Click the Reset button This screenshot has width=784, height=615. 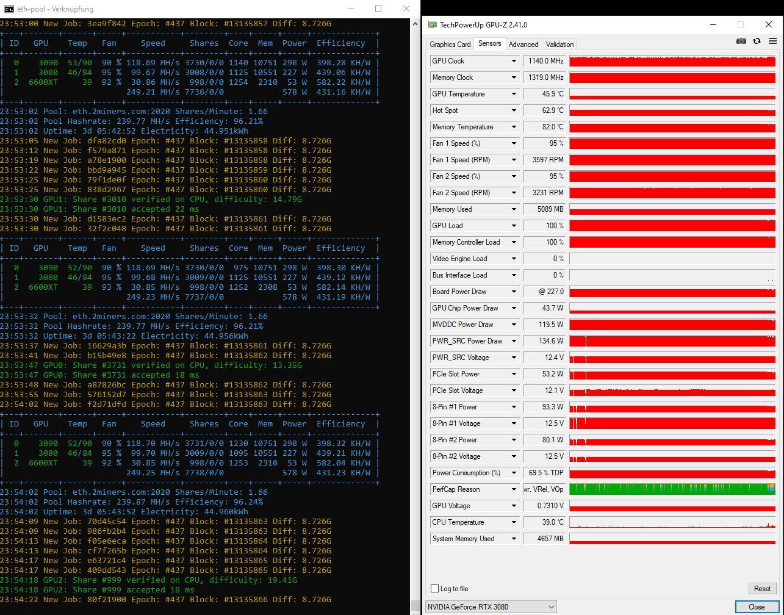(x=762, y=589)
